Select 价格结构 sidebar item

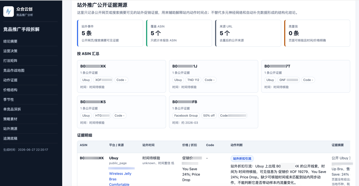pos(10,90)
